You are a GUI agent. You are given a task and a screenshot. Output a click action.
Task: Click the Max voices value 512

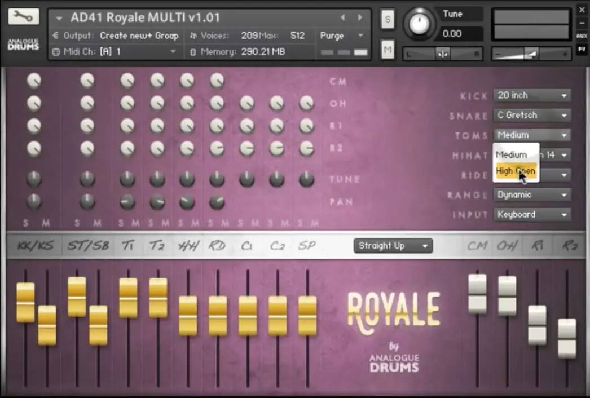pos(297,36)
